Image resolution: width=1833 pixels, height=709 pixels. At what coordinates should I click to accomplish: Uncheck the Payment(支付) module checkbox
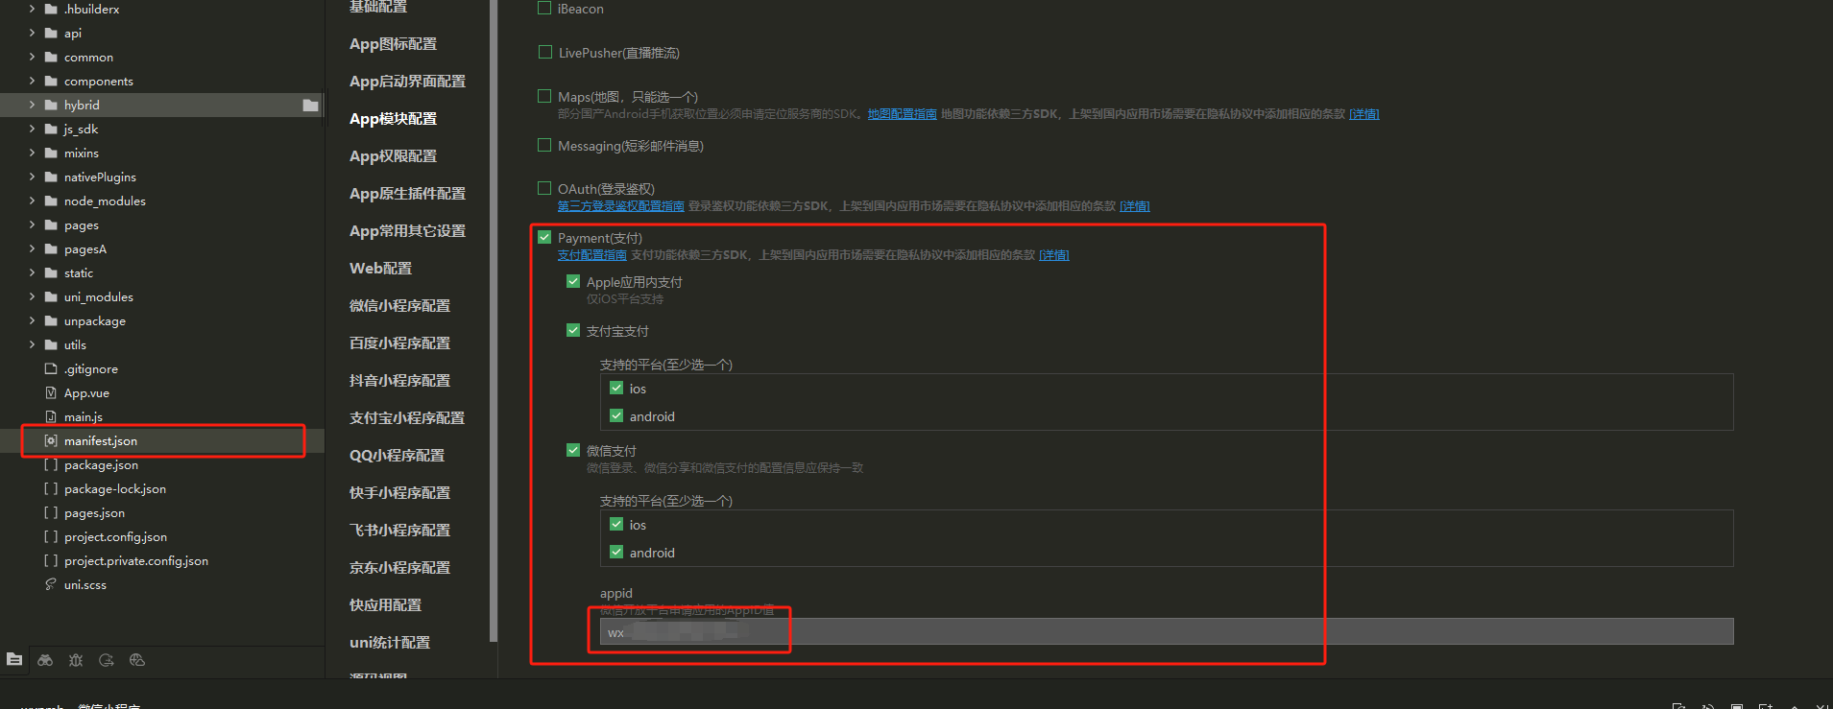[x=544, y=237]
